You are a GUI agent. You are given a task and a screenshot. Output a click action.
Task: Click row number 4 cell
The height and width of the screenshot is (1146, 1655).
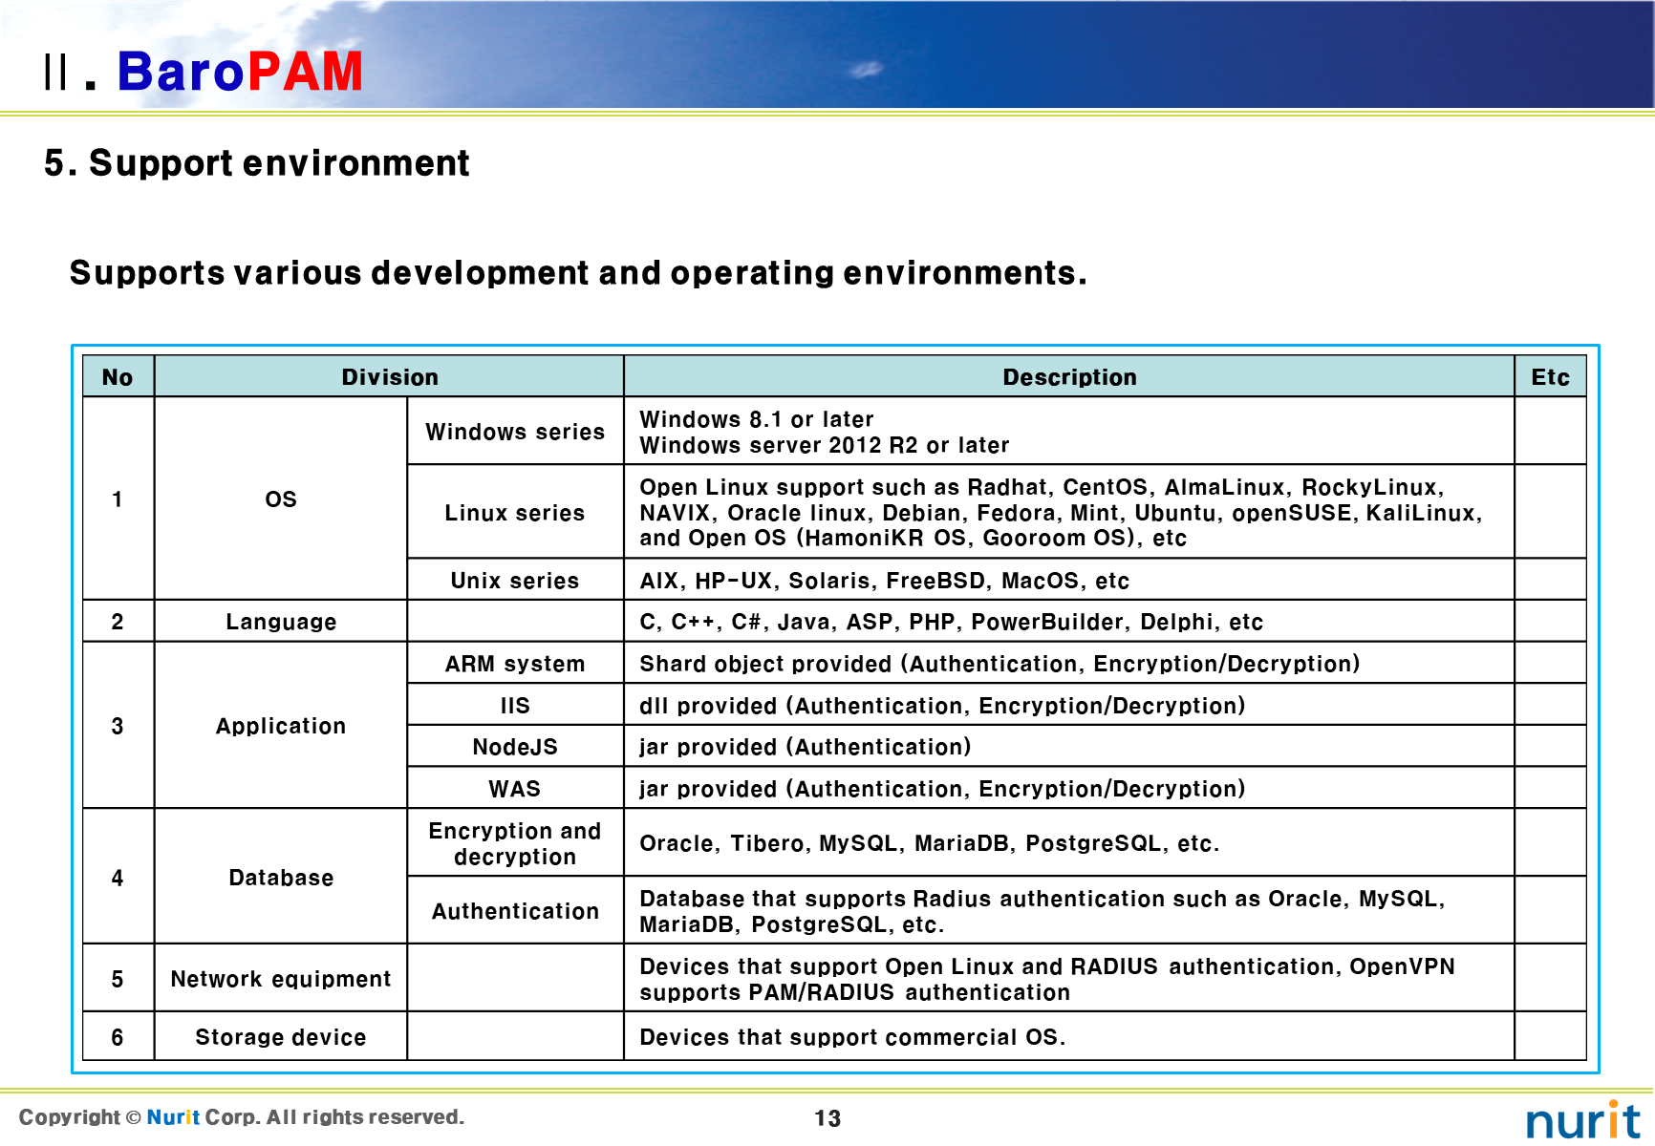[x=118, y=877]
